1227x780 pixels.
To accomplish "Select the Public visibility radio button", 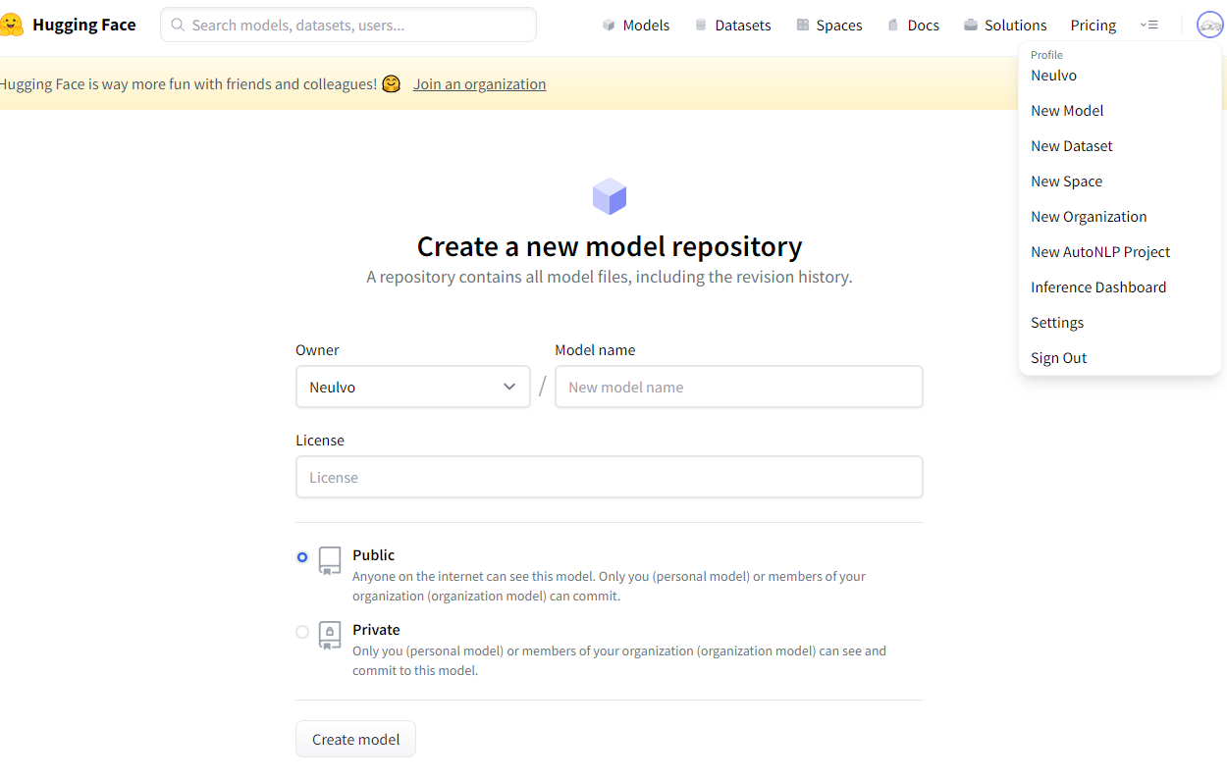I will pos(302,557).
